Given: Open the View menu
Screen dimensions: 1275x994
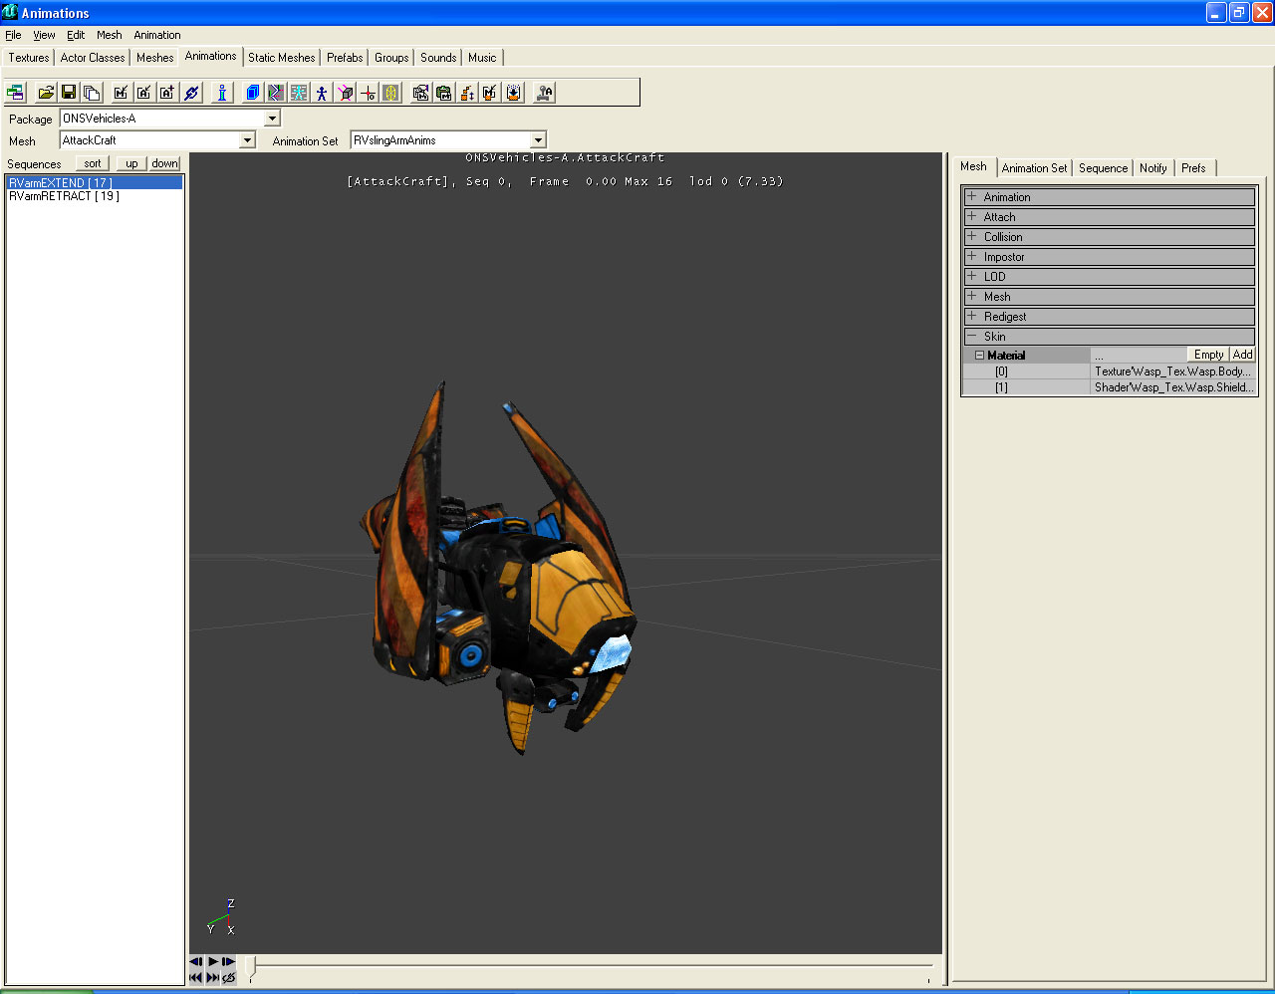Looking at the screenshot, I should click(44, 35).
